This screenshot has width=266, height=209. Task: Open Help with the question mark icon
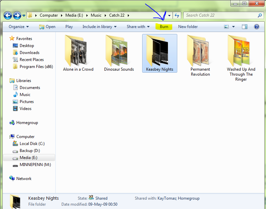(257, 27)
